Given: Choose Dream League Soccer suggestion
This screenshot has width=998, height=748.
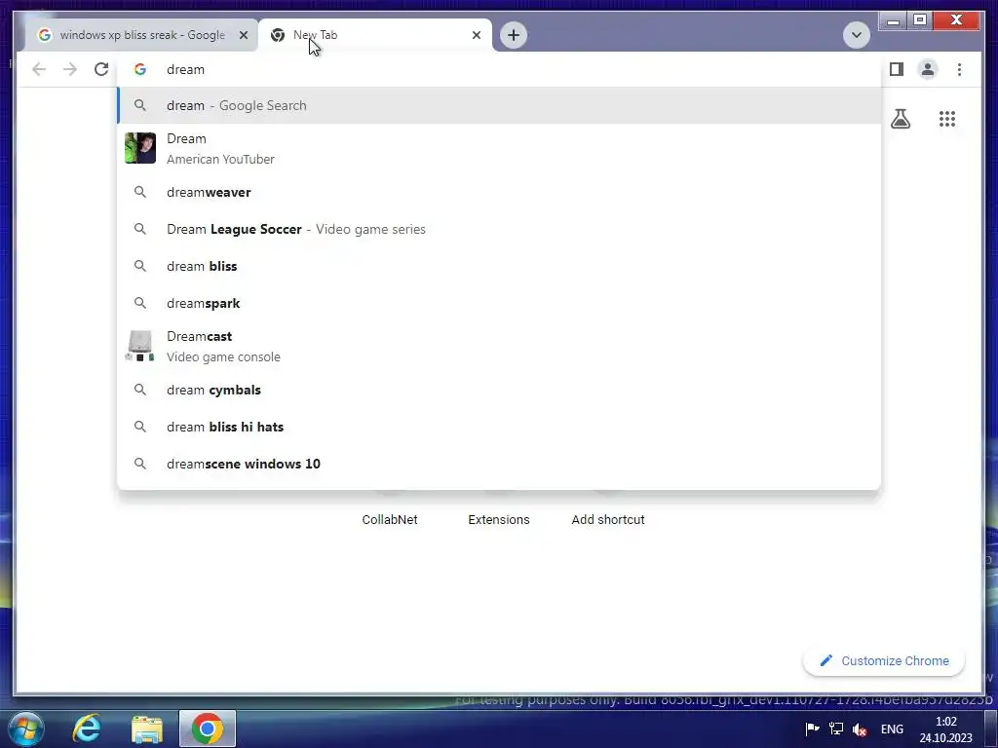Looking at the screenshot, I should [499, 229].
